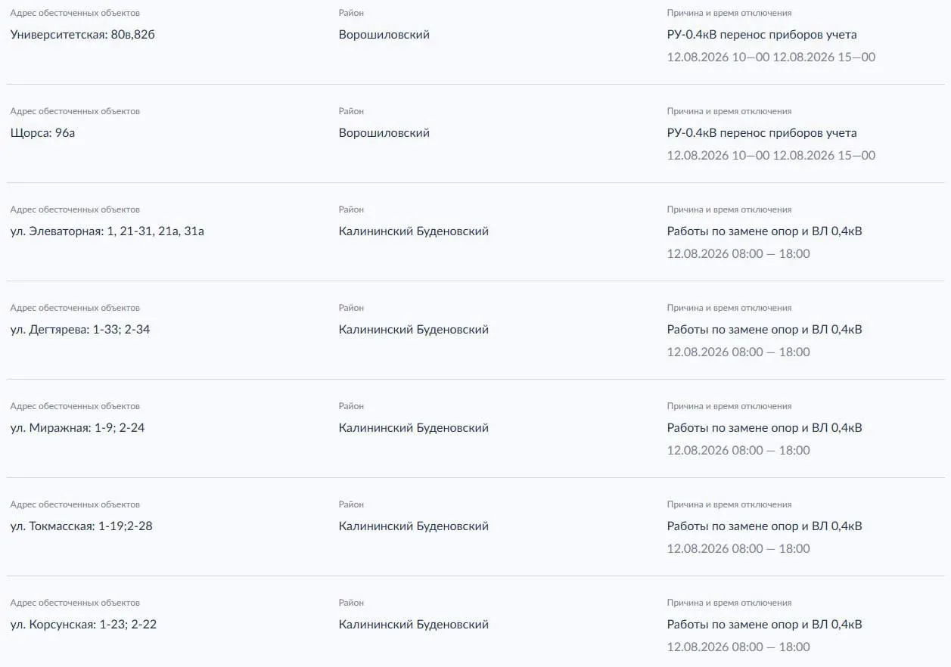Click the 08:00 — 18:00 time for Дегтярева
This screenshot has width=951, height=667.
click(x=771, y=352)
